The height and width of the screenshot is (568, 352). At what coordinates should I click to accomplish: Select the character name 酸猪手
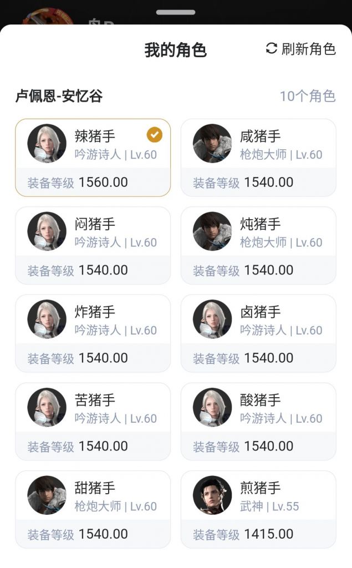[260, 400]
